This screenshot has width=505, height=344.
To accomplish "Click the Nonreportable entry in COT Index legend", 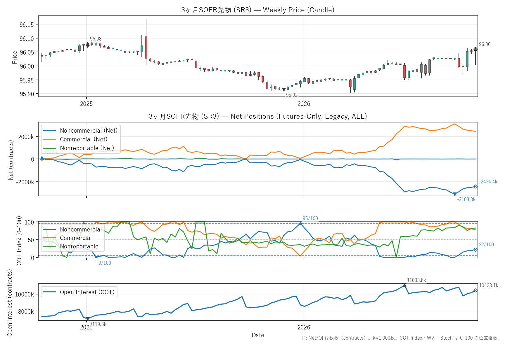I will pyautogui.click(x=71, y=246).
